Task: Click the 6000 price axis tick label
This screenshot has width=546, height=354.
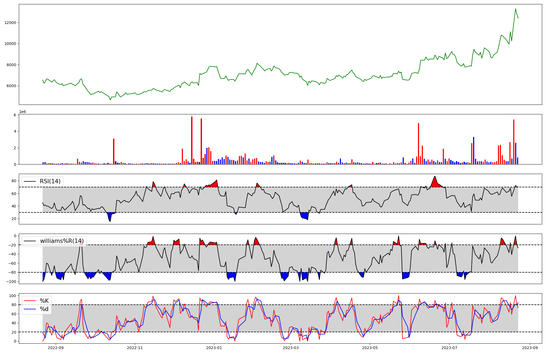Action: (11, 86)
